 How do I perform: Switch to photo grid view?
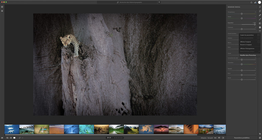click(x=7, y=138)
